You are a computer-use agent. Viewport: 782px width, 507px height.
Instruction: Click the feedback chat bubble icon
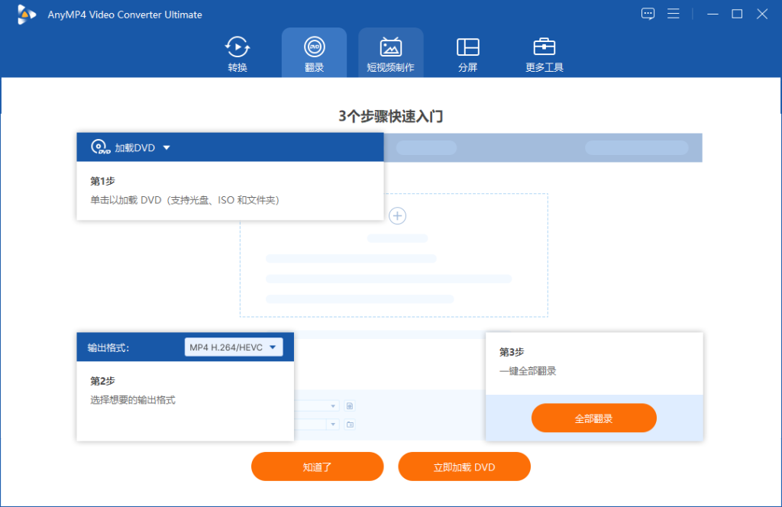[648, 14]
